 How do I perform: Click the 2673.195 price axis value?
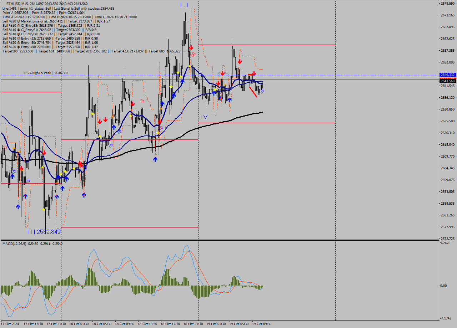447,15
